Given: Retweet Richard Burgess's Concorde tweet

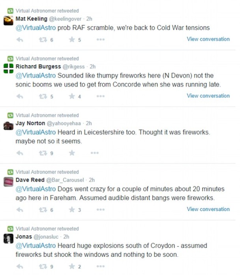Looking at the screenshot, I should 43,96.
